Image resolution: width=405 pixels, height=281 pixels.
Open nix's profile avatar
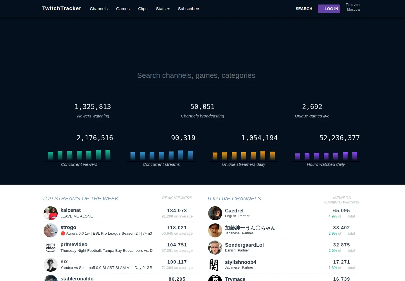[x=51, y=265]
